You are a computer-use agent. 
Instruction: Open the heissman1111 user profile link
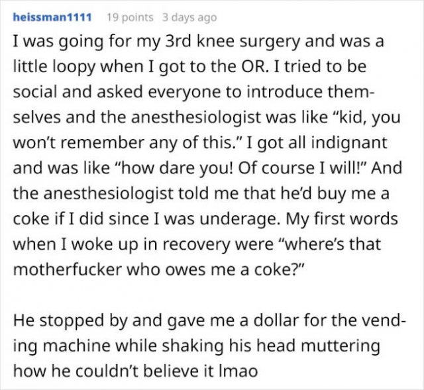[52, 18]
